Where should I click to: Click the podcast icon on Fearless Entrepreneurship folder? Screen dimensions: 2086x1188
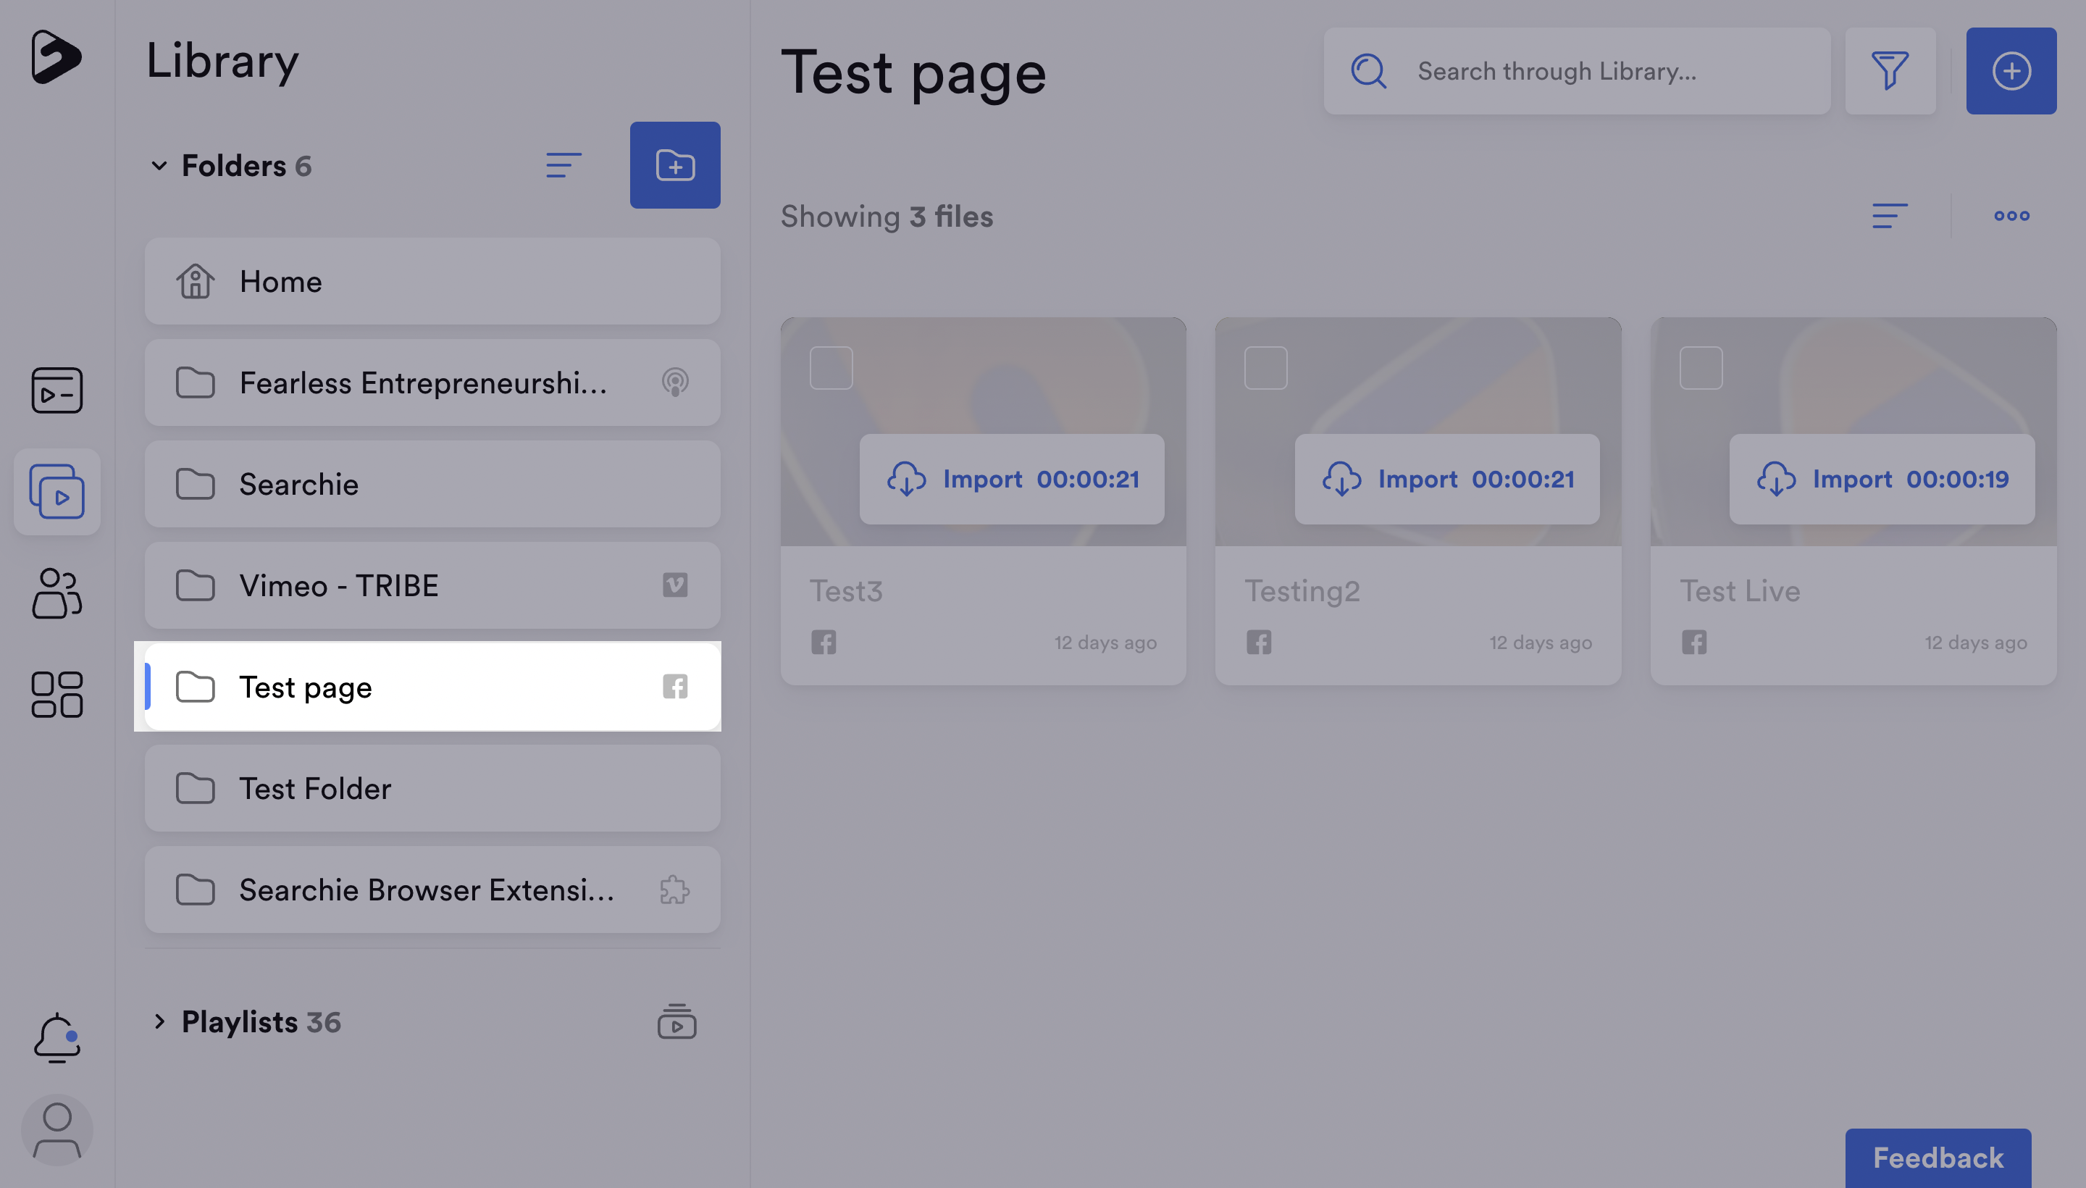coord(674,382)
